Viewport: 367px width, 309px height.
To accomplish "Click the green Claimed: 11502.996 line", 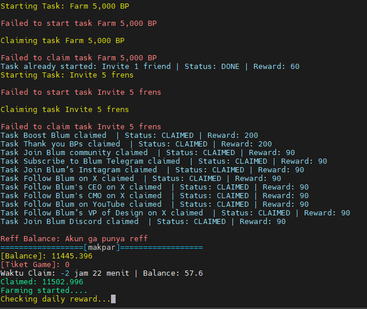I will click(42, 282).
